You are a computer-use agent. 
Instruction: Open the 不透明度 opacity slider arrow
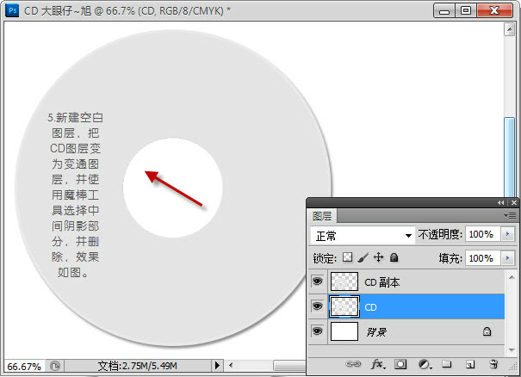(x=508, y=234)
